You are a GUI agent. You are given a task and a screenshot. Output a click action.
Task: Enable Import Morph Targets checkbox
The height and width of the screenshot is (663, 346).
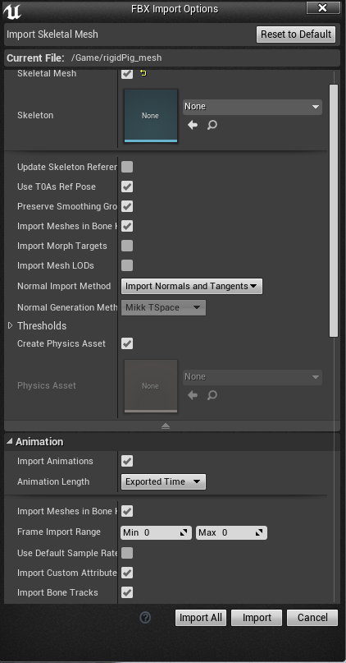(127, 246)
